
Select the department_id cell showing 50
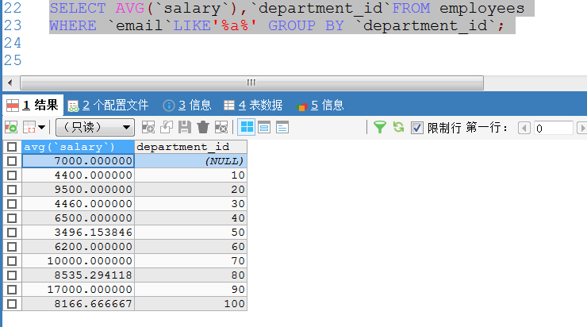click(190, 233)
